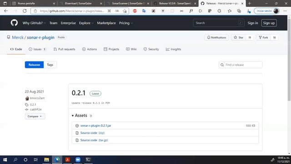291x164 pixels.
Task: Click the zip source code file icon
Action: tap(77, 133)
